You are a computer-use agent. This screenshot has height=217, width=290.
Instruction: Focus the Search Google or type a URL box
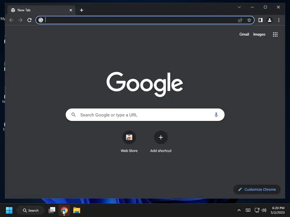145,115
